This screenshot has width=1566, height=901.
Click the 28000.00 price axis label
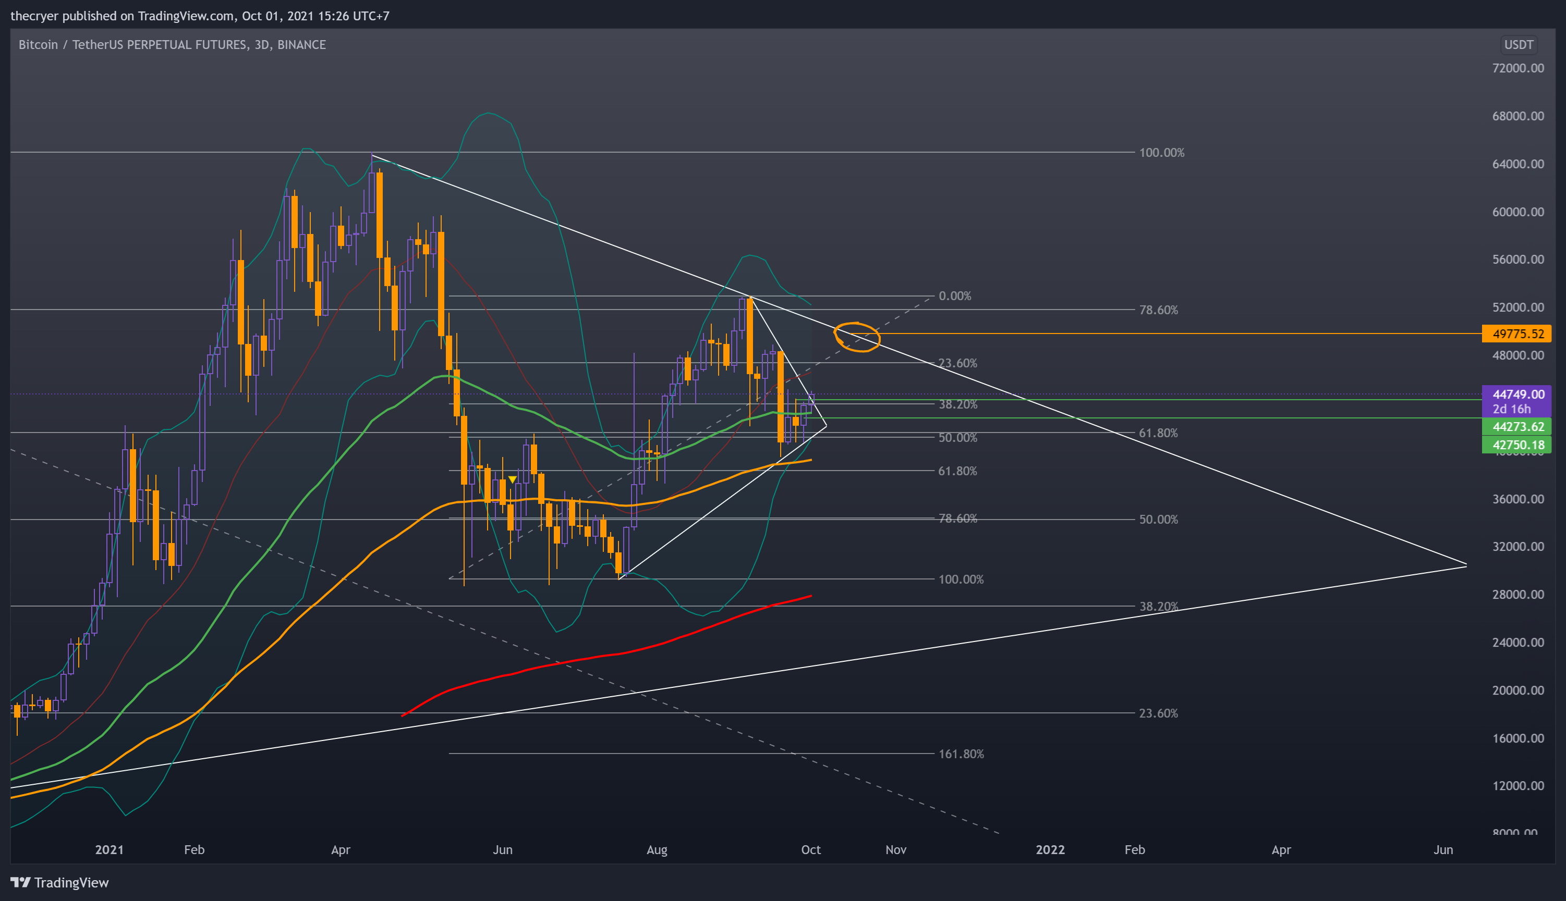pos(1518,594)
